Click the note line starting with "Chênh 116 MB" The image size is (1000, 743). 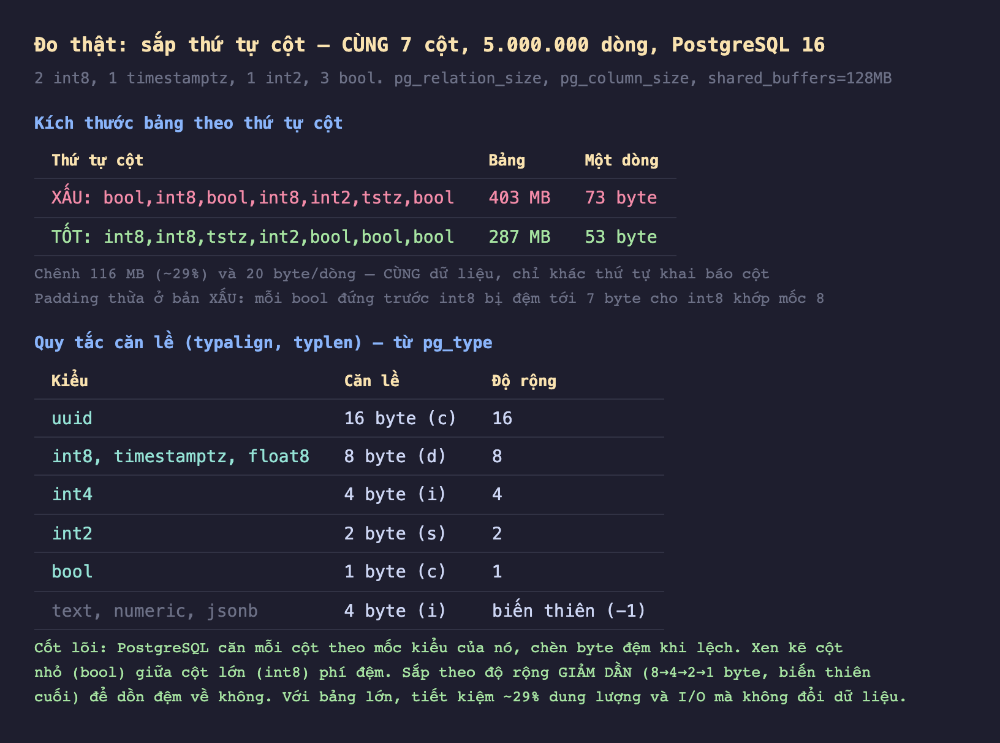tap(401, 274)
